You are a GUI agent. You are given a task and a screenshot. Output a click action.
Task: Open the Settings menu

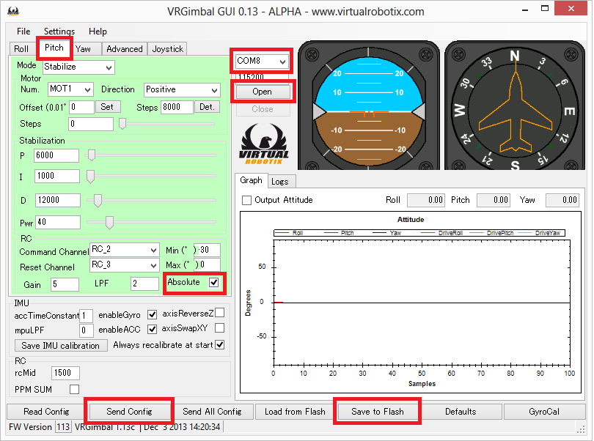click(59, 31)
